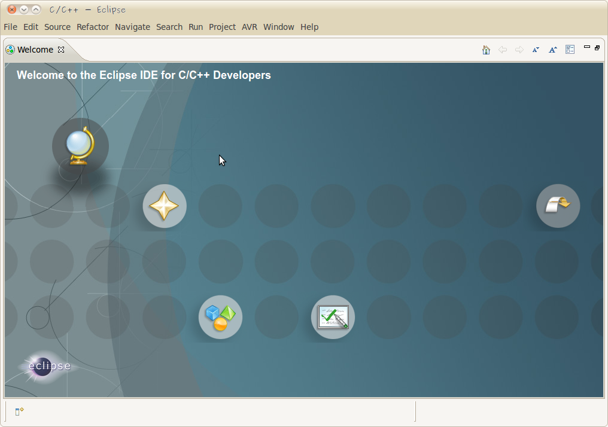608x427 pixels.
Task: Go to the Workbench using the arrow icon
Action: (x=558, y=205)
